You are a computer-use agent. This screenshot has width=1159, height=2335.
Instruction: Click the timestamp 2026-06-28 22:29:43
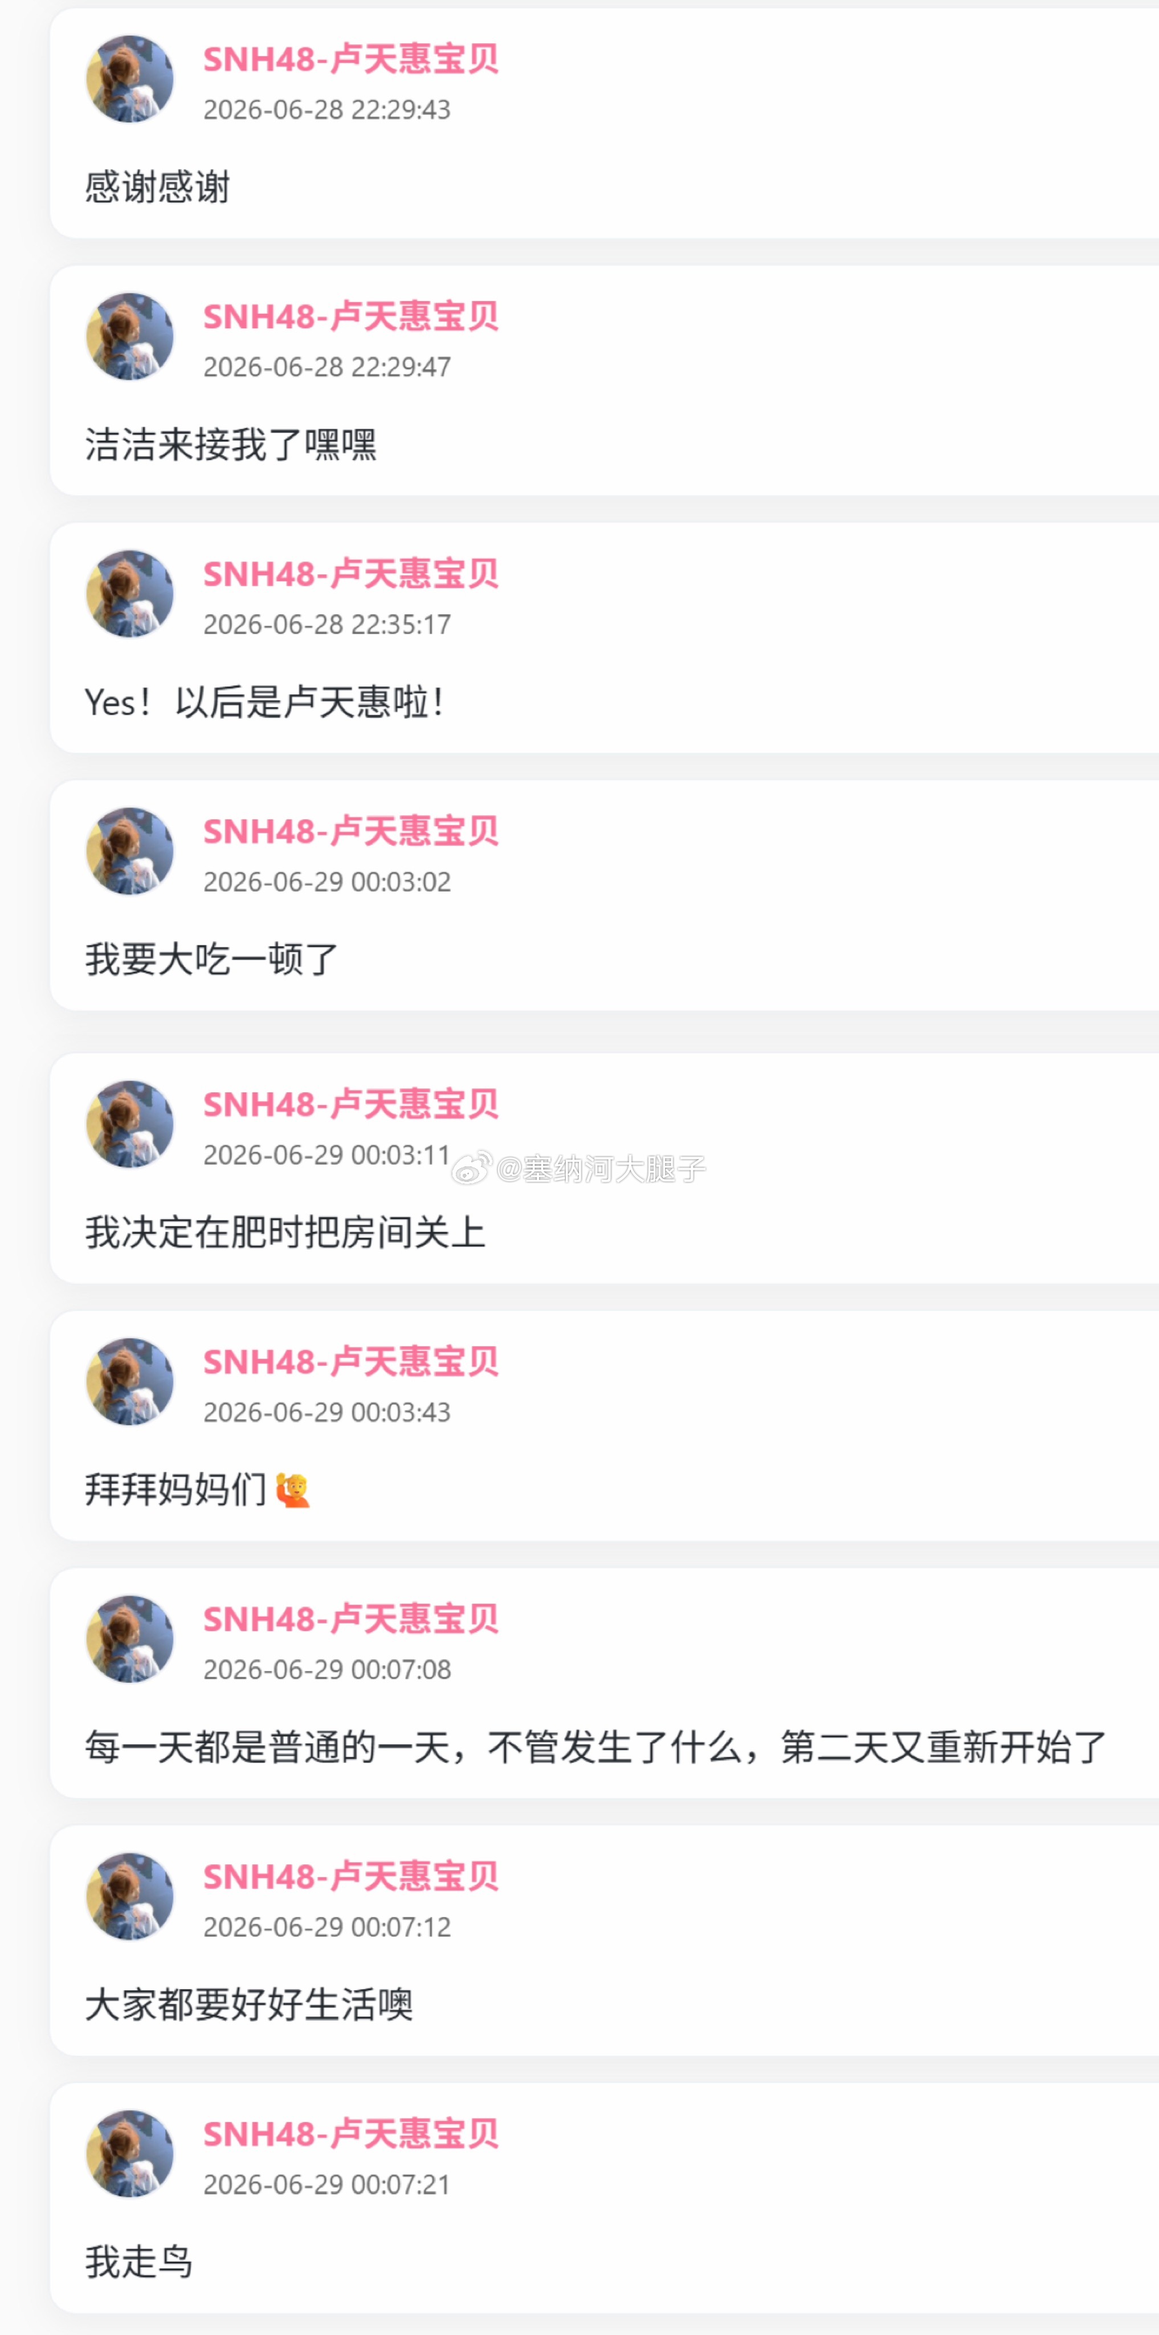327,109
